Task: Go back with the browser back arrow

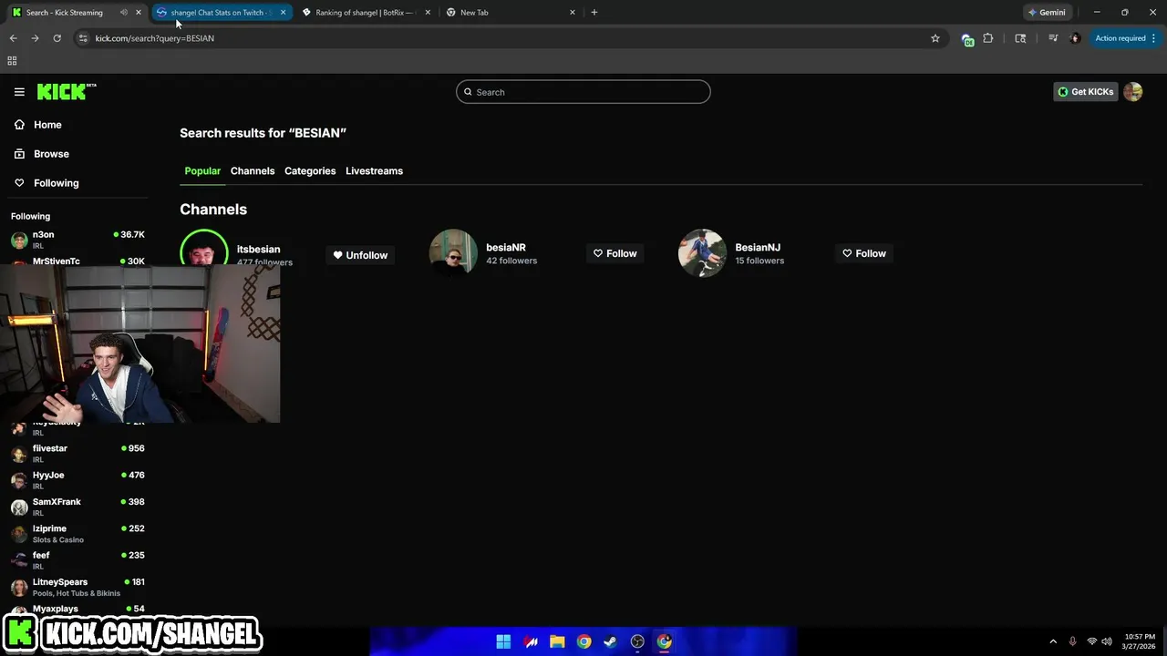Action: click(13, 38)
